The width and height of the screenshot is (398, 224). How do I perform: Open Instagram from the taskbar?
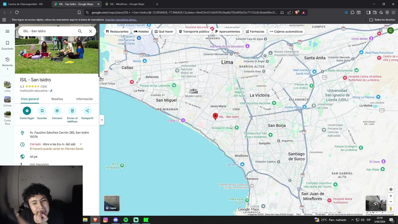point(105,220)
